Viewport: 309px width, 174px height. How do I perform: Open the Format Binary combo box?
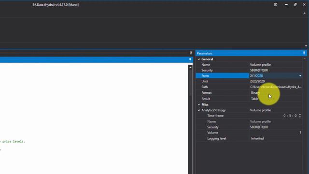tap(276, 92)
